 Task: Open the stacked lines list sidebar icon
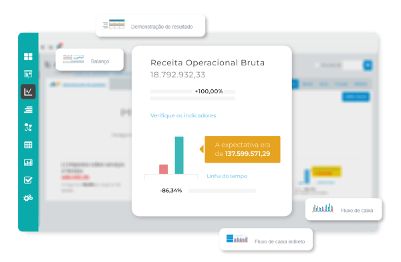pyautogui.click(x=28, y=109)
